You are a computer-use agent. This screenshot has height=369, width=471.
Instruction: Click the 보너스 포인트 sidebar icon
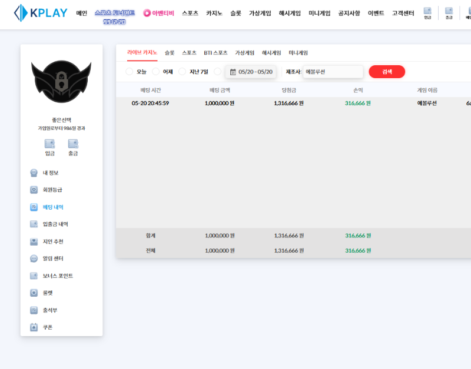(x=34, y=276)
